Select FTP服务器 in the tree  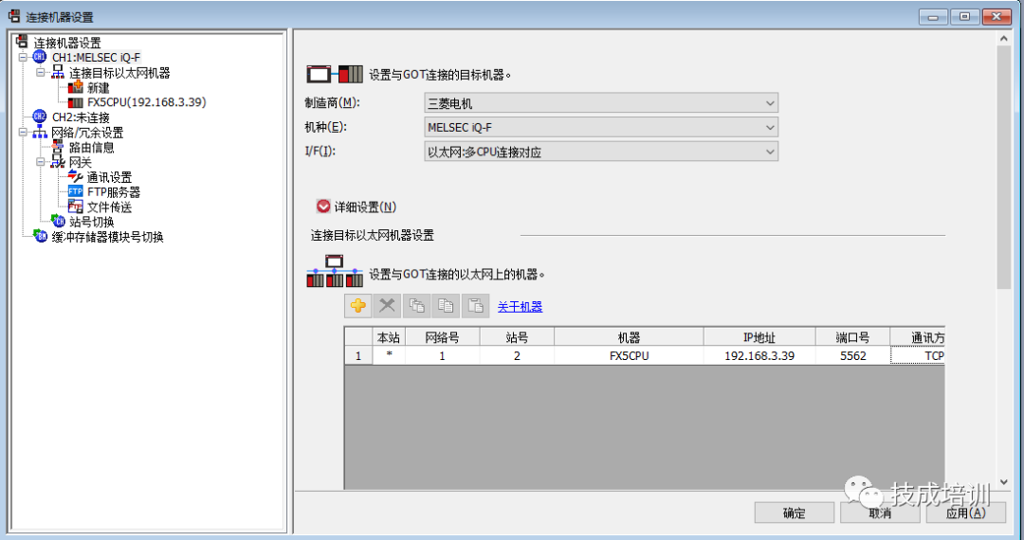[x=114, y=192]
